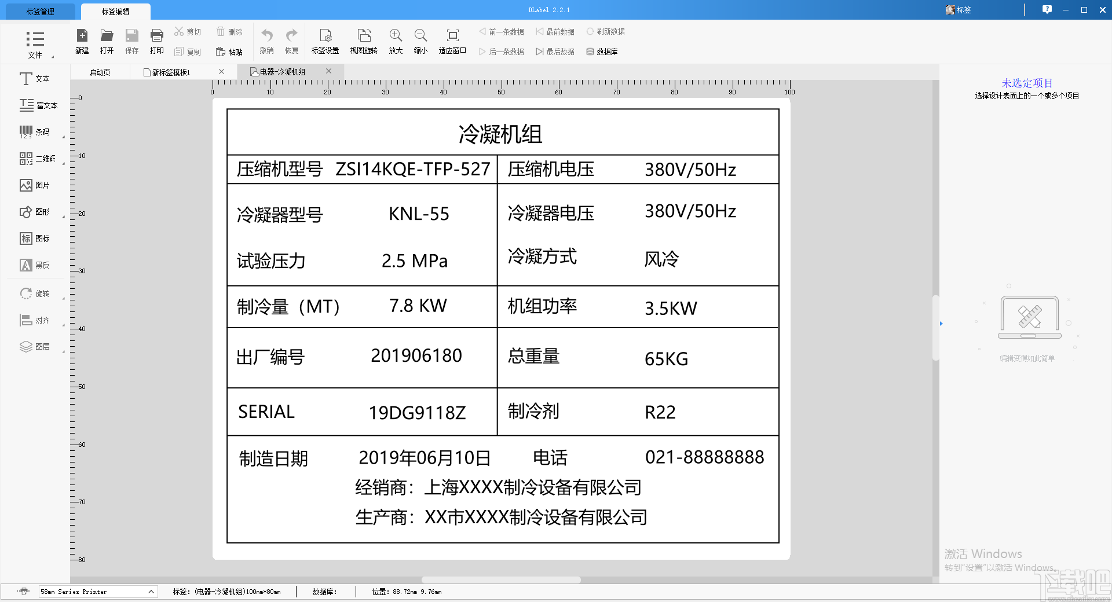Click the 刷新数据 refresh data button

tap(606, 31)
